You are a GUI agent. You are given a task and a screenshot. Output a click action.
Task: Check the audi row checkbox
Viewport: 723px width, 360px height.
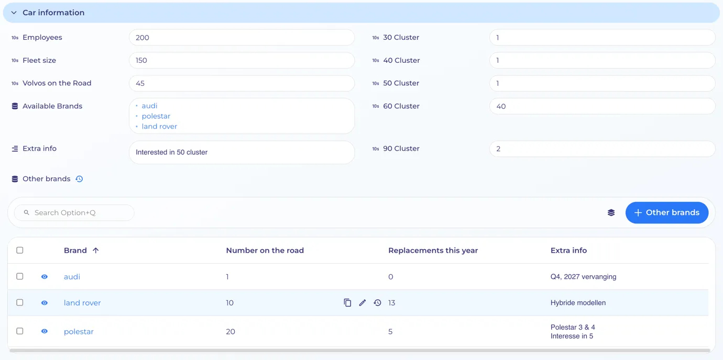pos(20,276)
